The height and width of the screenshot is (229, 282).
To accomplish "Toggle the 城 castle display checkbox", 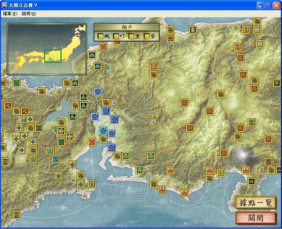I will (100, 36).
